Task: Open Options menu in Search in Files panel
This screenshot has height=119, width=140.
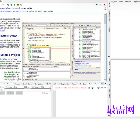Action: click(46, 93)
